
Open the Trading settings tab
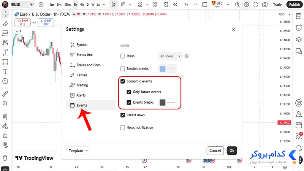[91, 85]
